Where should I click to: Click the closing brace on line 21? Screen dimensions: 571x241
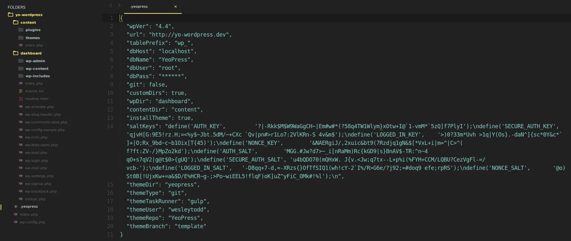coord(122,235)
